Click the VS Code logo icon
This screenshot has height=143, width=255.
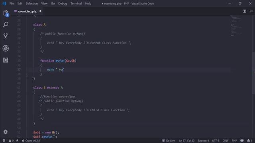(x=4, y=4)
